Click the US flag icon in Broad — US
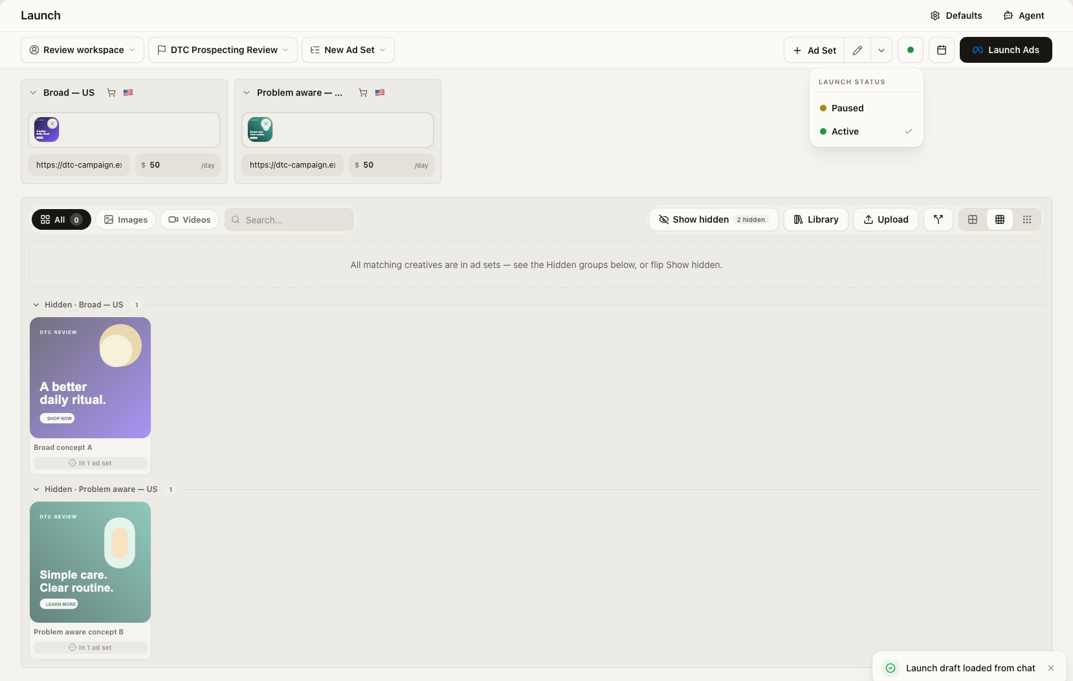 click(128, 93)
